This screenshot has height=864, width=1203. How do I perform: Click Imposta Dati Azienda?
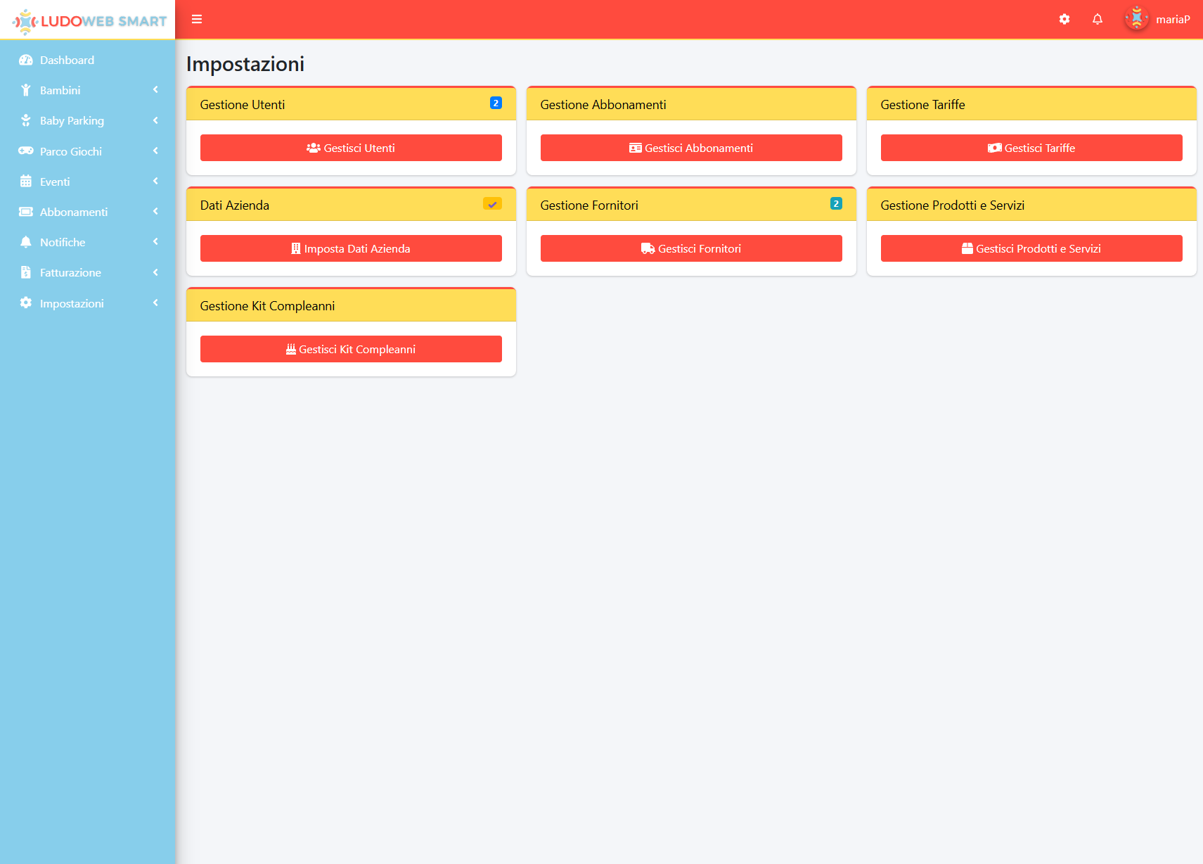point(350,248)
